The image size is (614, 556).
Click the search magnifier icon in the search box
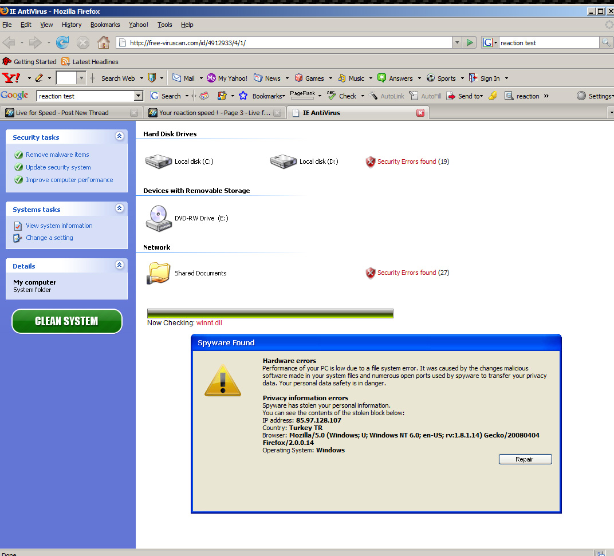(x=606, y=42)
